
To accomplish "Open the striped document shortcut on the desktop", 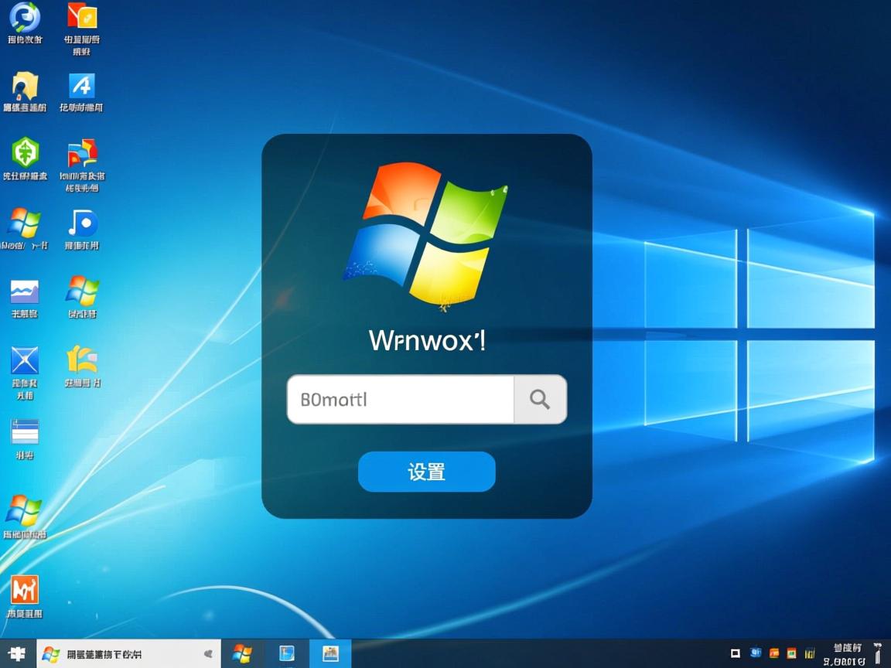I will click(x=24, y=430).
